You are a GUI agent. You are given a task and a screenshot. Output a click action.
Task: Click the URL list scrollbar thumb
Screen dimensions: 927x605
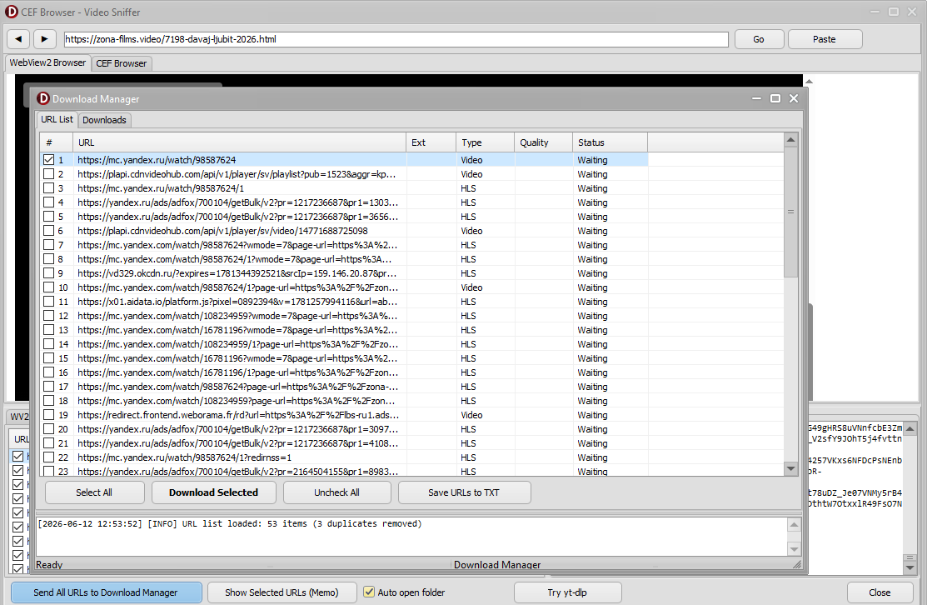(x=790, y=212)
